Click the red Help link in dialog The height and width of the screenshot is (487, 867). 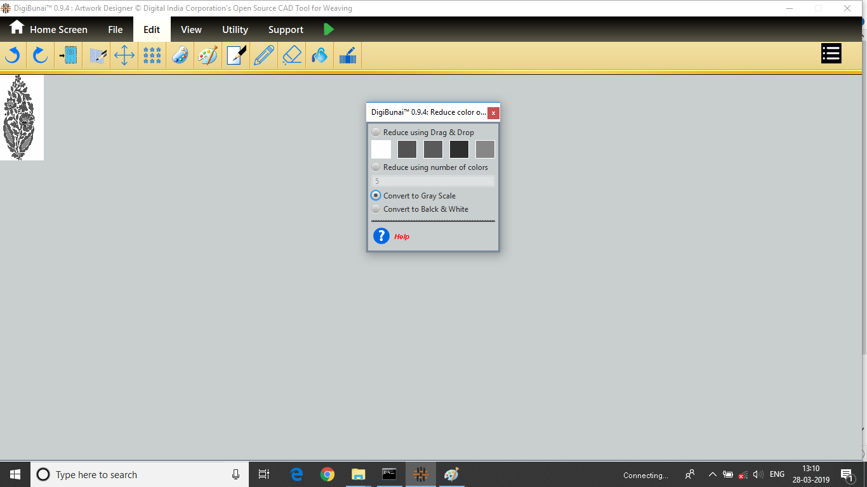click(402, 237)
